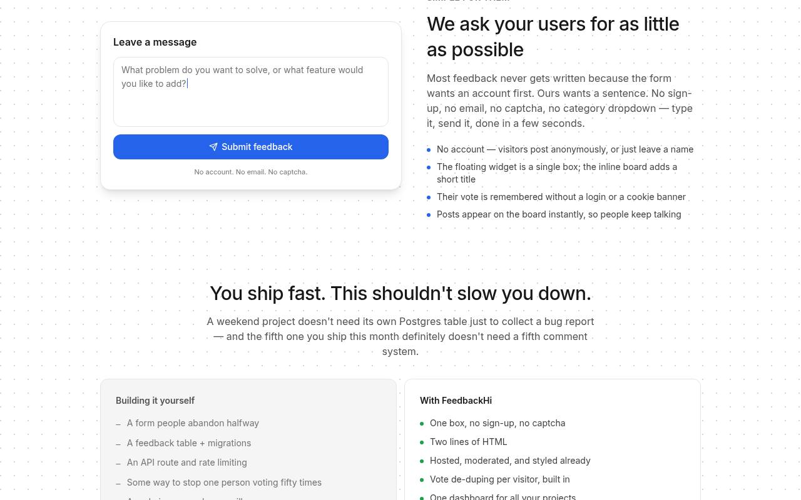Click green dot beside 'Hosted, moderated, and styled already'

422,461
